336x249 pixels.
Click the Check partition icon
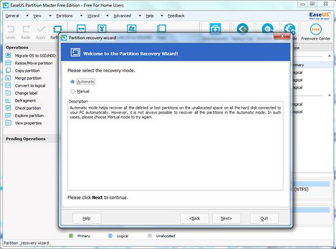coord(8,108)
